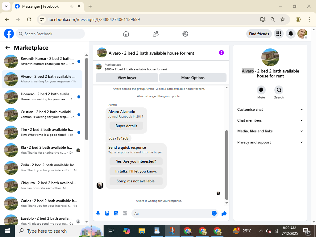This screenshot has height=237, width=316.
Task: Click the Find friends button
Action: [x=259, y=34]
